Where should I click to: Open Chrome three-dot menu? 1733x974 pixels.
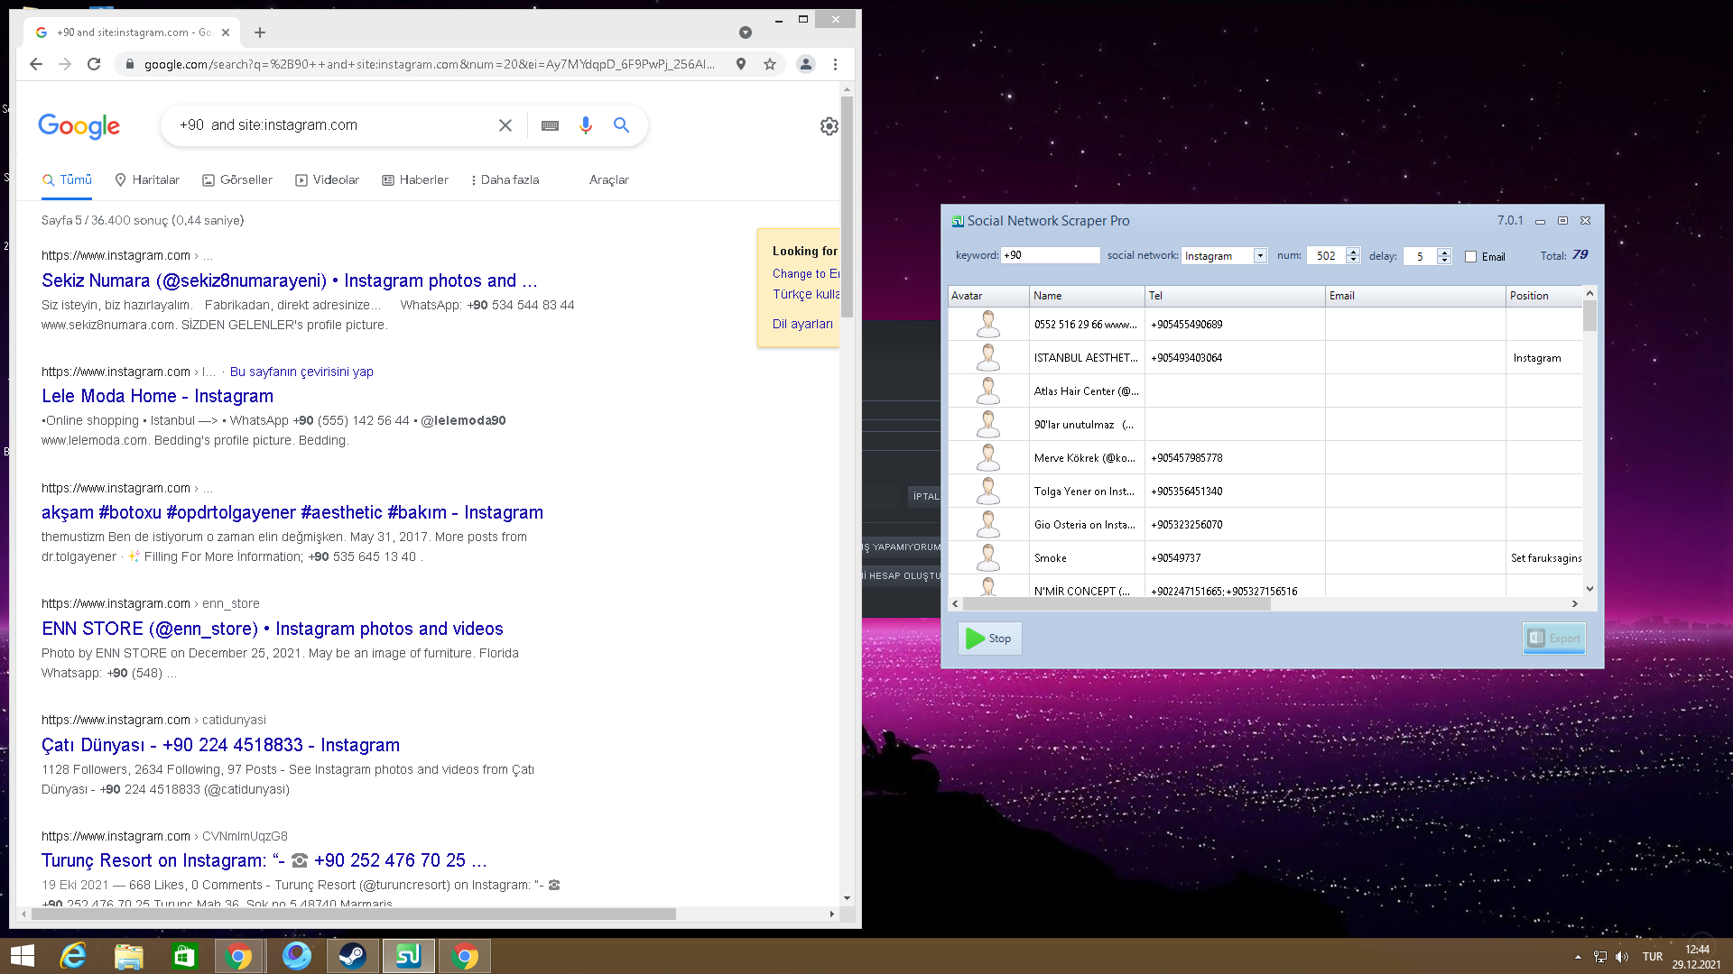835,64
